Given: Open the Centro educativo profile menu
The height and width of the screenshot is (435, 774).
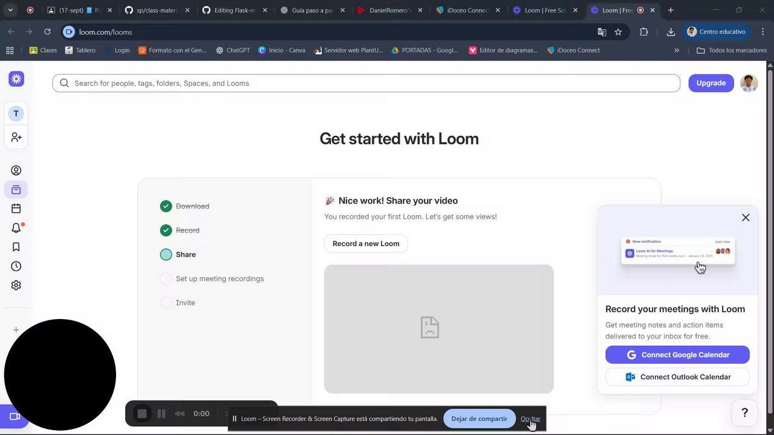Looking at the screenshot, I should pos(718,32).
